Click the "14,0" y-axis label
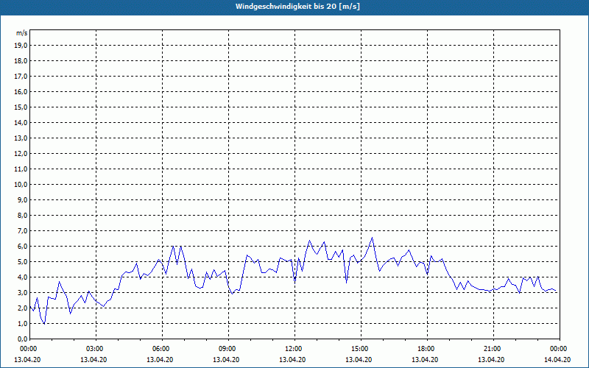 [21, 123]
